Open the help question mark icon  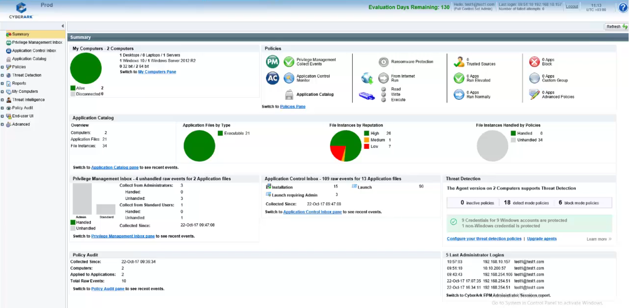tap(623, 7)
